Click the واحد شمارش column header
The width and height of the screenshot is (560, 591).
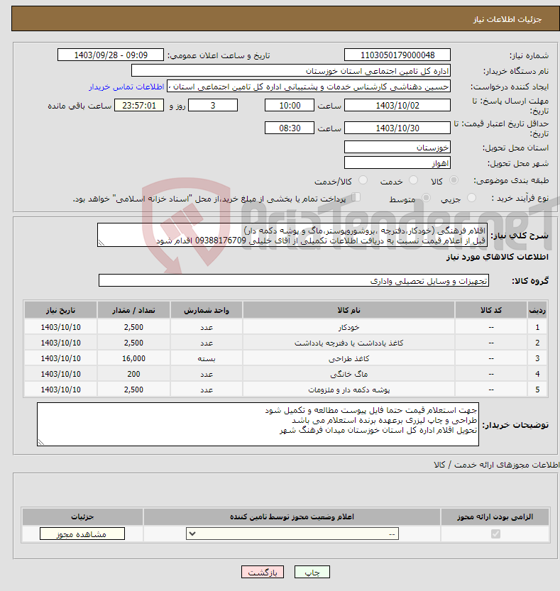(x=207, y=310)
